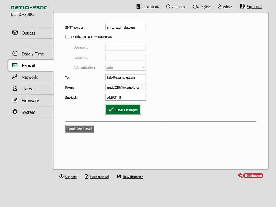Viewport: 276px width, 207px height.
Task: Open the Network settings page
Action: click(32, 77)
